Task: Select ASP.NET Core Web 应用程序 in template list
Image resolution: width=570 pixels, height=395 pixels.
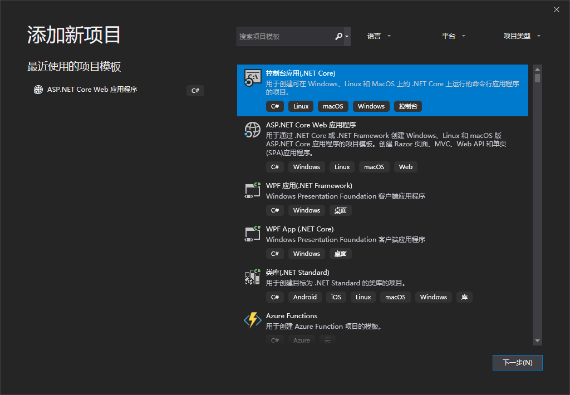Action: 311,125
